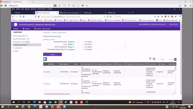Image resolution: width=193 pixels, height=109 pixels.
Task: Switch language via РУС ҚАЗ ENG selector
Action: tap(173, 24)
